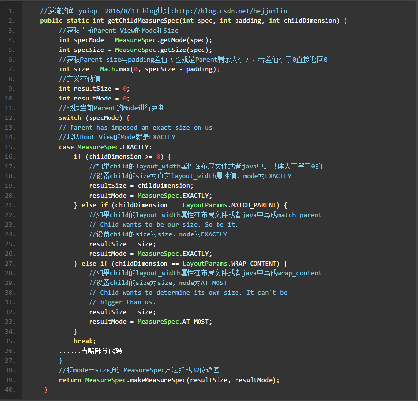Viewport: 418px width, 401px height.
Task: Click 'resultMode = MeasureSpec.AT_MOST;' line
Action: click(x=150, y=321)
